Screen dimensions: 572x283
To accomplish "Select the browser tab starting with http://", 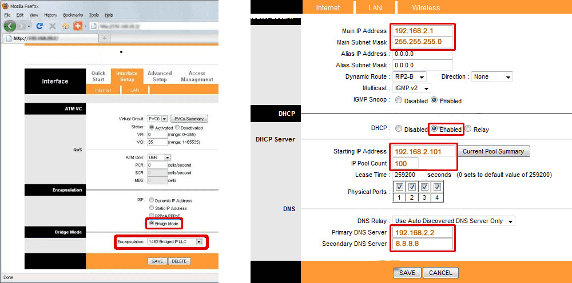I will pyautogui.click(x=50, y=38).
